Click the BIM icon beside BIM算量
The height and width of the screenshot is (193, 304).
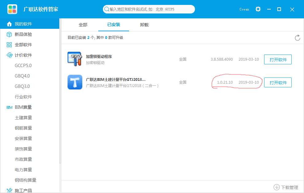[x=9, y=107]
